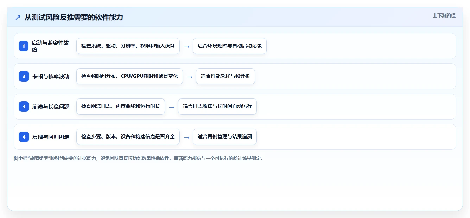Click the heading 从测试风险反推需要的软件能力
The image size is (470, 218).
(x=74, y=17)
